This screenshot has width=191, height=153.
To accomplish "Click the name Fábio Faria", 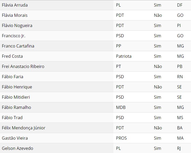I will (13, 77).
